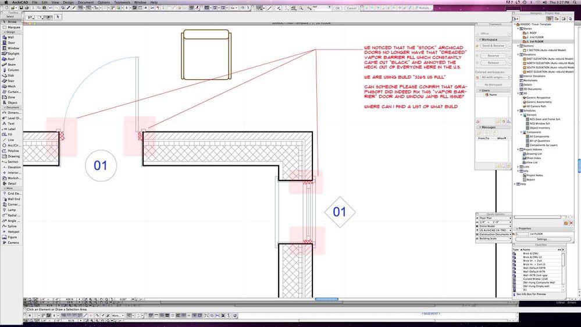This screenshot has height=327, width=581.
Task: Click the Reserve button in Teamwork
Action: point(493,56)
